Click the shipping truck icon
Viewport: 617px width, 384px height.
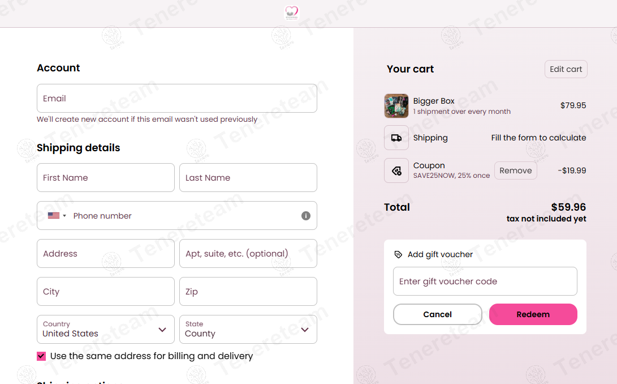click(396, 138)
